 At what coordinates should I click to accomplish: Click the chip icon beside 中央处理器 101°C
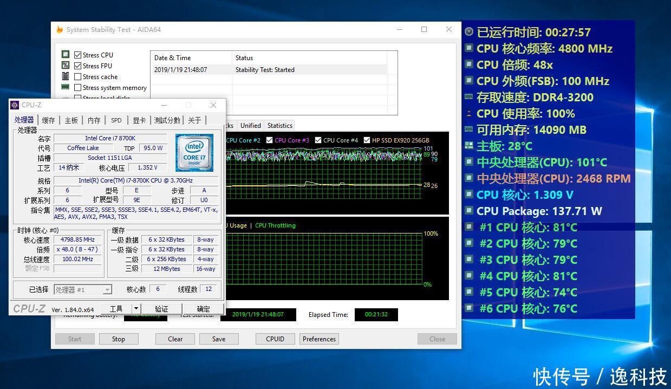click(469, 163)
